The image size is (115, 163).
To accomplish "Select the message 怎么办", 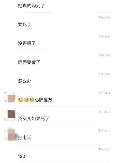I will (x=25, y=81).
